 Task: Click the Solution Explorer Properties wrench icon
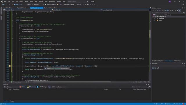click(177, 10)
